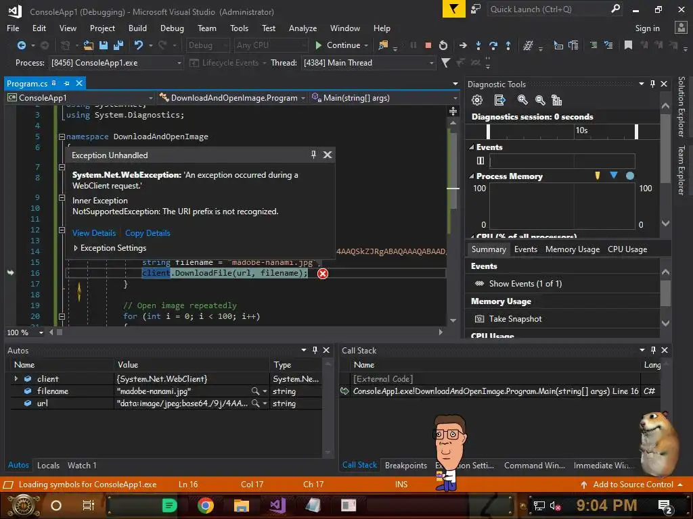Open the 100 % zoom dropdown
693x519 pixels.
pos(41,332)
